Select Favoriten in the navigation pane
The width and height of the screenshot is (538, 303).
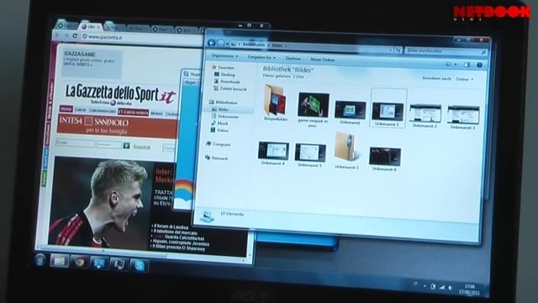pos(224,67)
